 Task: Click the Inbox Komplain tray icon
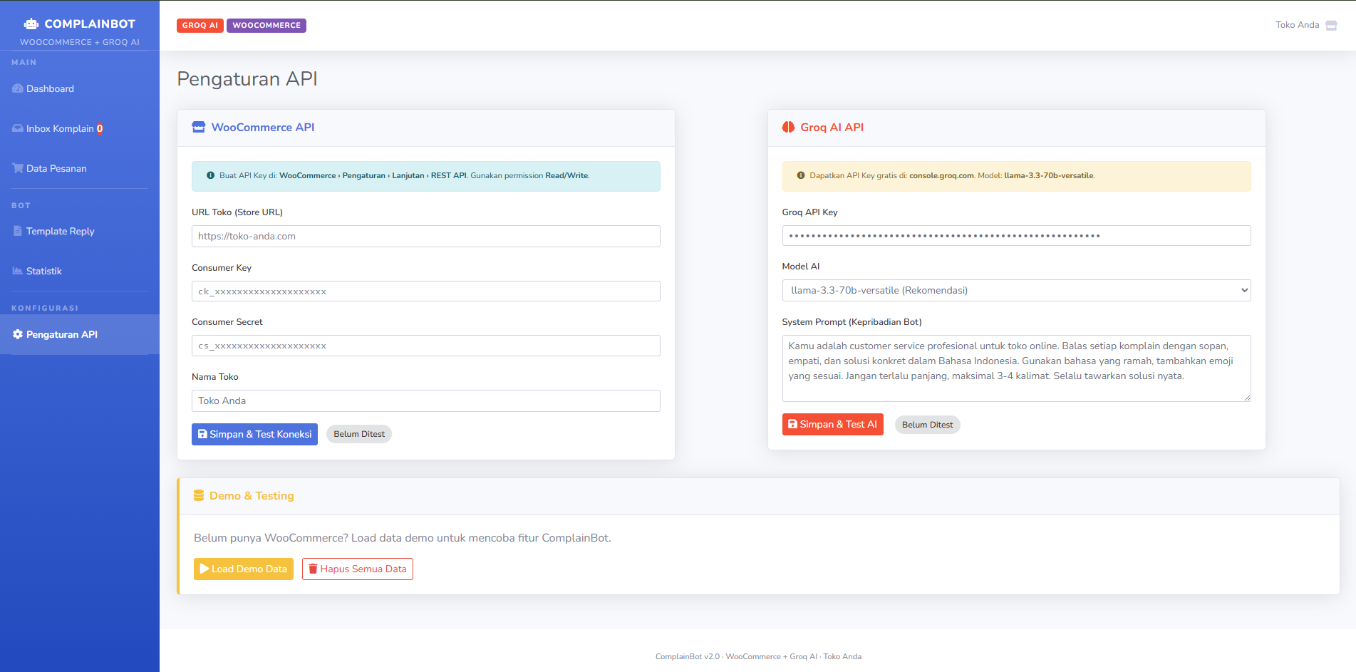click(18, 128)
